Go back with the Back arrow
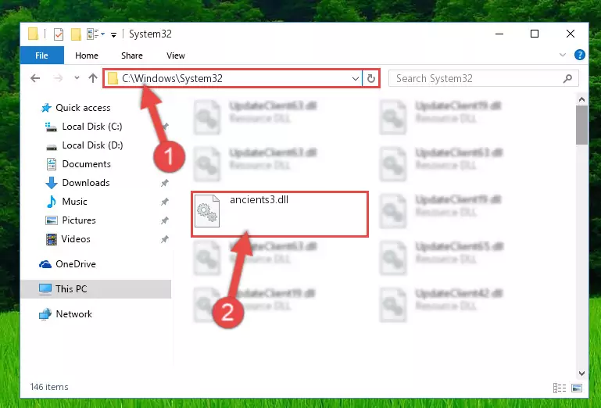This screenshot has height=408, width=601. pyautogui.click(x=35, y=78)
